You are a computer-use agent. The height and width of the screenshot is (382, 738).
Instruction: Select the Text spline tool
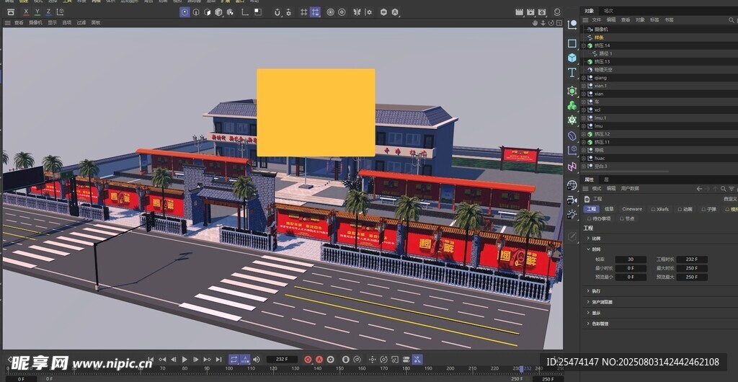click(x=572, y=73)
